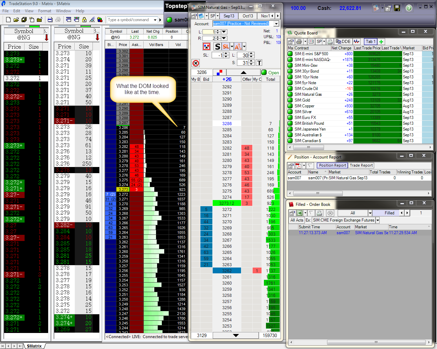Open the All filter dropdown in Order Book
The height and width of the screenshot is (349, 437).
coord(370,213)
